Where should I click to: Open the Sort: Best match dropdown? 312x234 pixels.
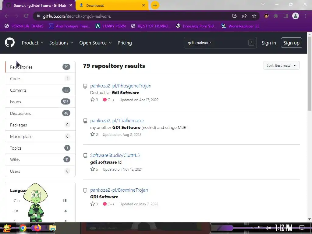(281, 66)
